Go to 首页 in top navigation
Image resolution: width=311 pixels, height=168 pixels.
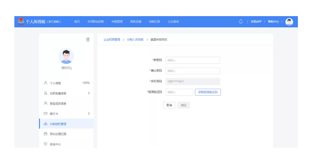tap(77, 22)
